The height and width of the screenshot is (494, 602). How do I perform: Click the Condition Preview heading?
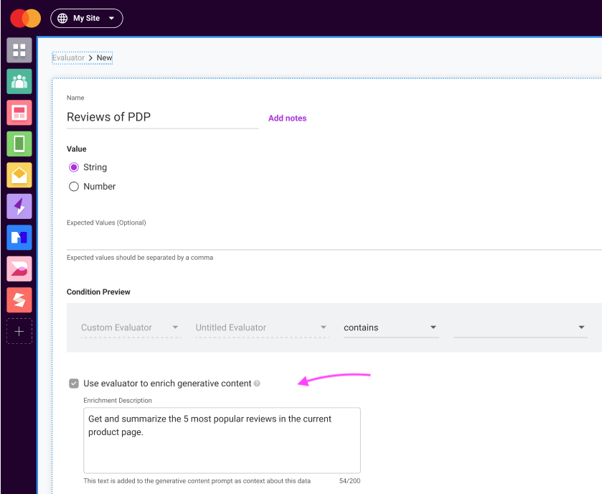[99, 292]
